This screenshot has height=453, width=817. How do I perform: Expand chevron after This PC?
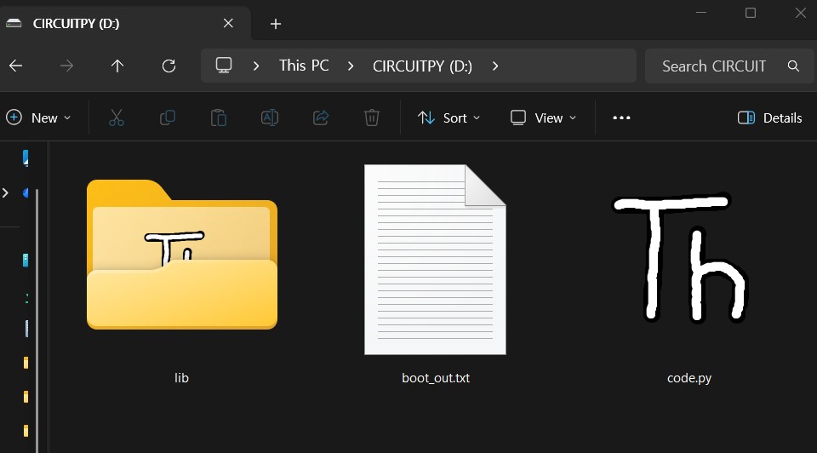pos(350,66)
